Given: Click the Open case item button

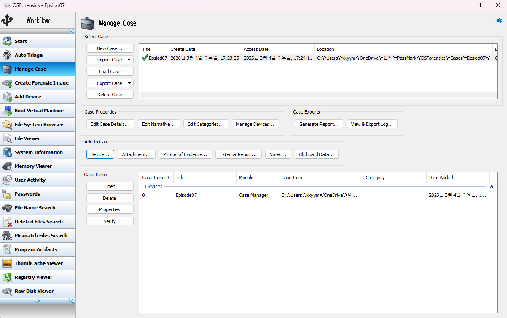Looking at the screenshot, I should click(x=110, y=186).
